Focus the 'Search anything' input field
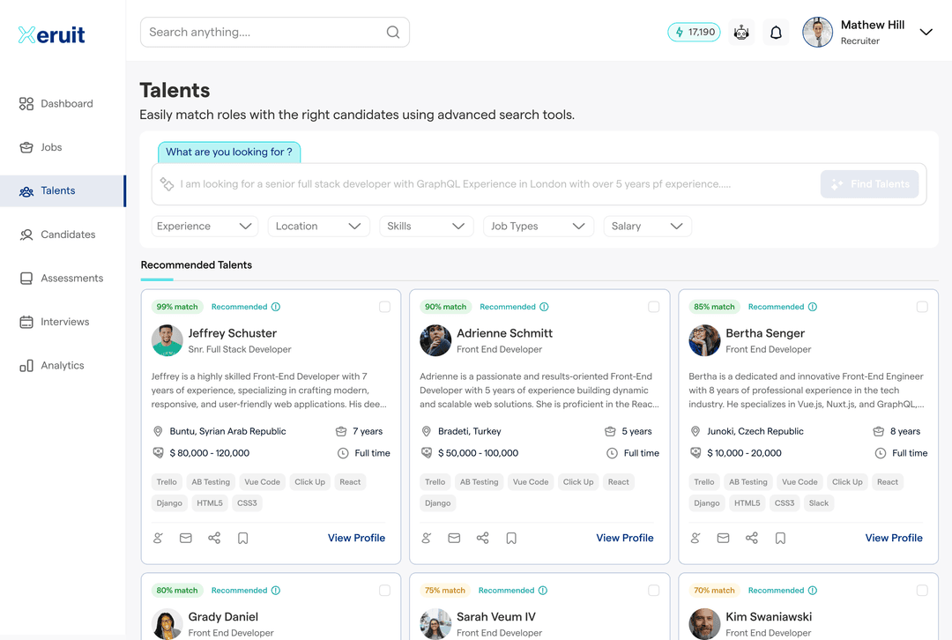Screen dimensions: 952x640 (264, 33)
